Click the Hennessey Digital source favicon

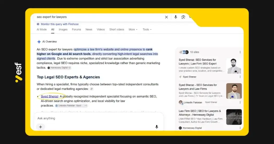point(180,128)
